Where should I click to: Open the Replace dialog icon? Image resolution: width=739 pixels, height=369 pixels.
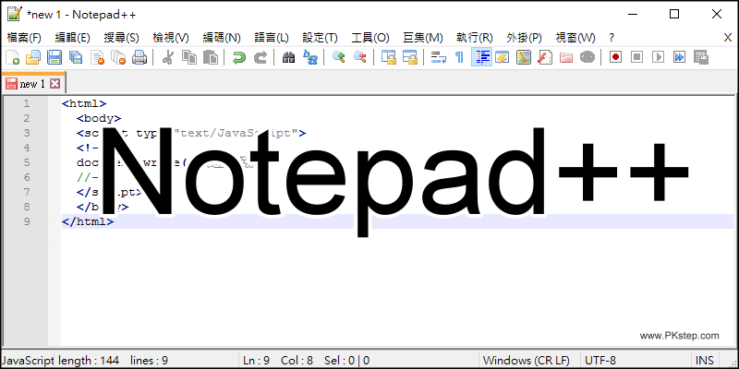click(x=309, y=57)
